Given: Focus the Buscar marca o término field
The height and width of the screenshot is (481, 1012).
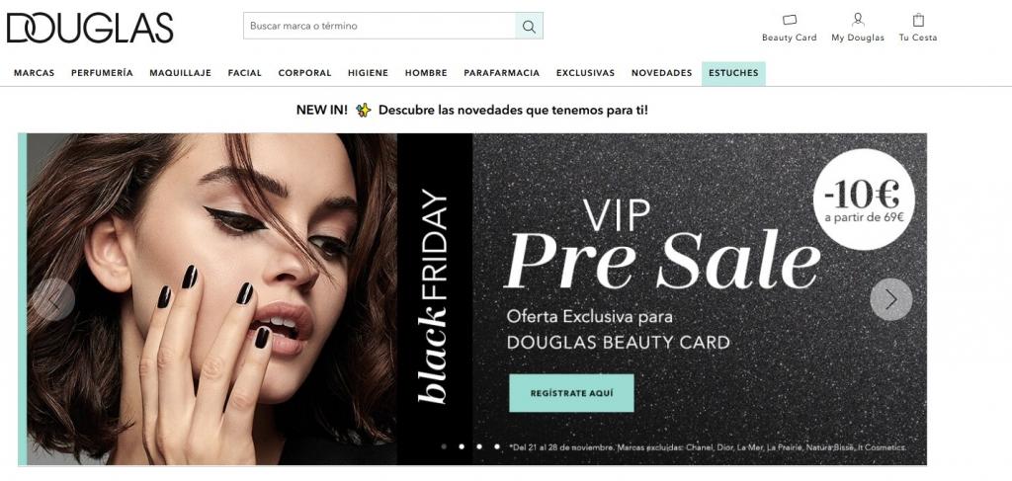Looking at the screenshot, I should pyautogui.click(x=379, y=27).
